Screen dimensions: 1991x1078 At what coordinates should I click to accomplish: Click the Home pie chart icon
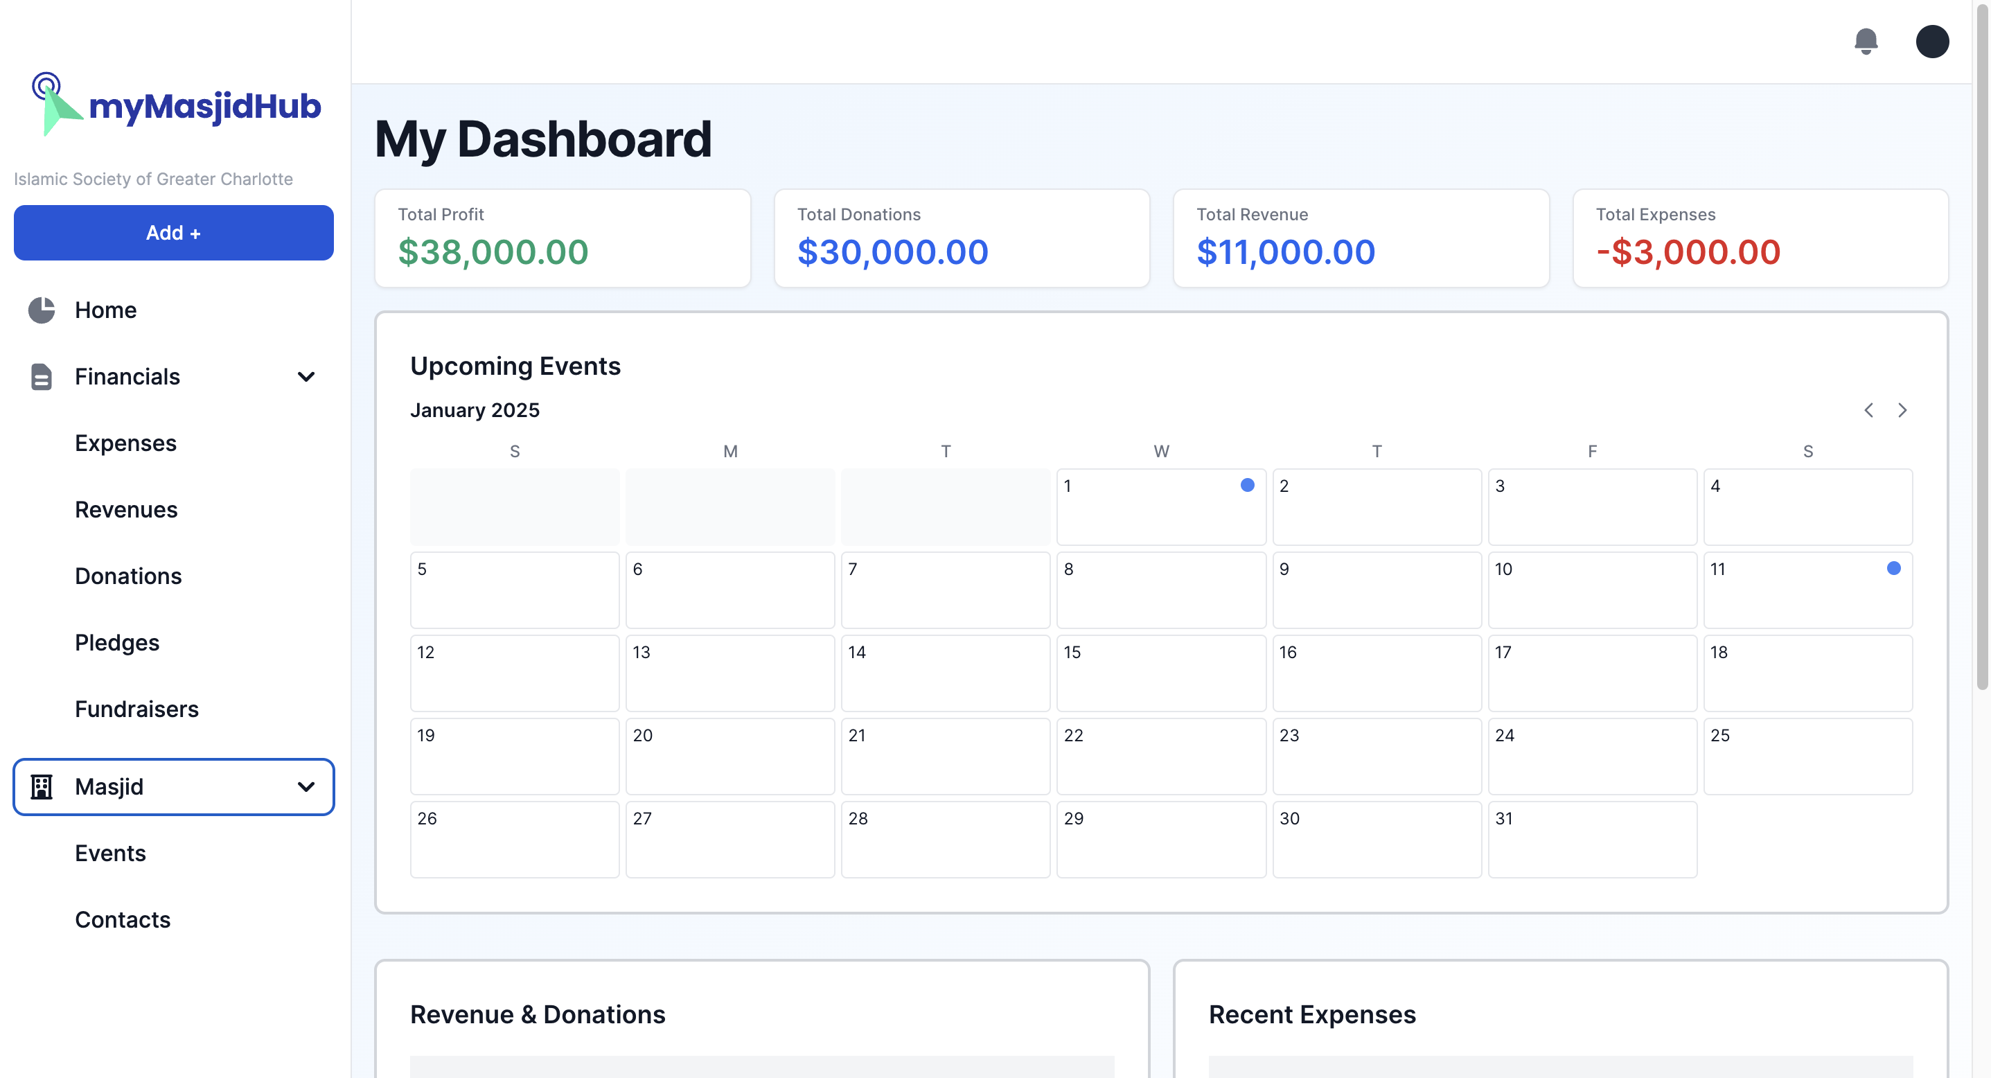tap(42, 310)
